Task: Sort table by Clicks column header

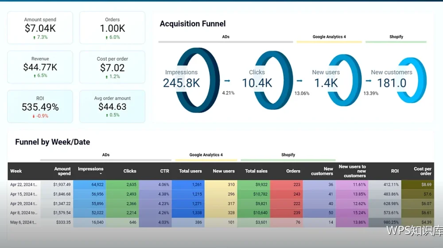Action: 130,171
